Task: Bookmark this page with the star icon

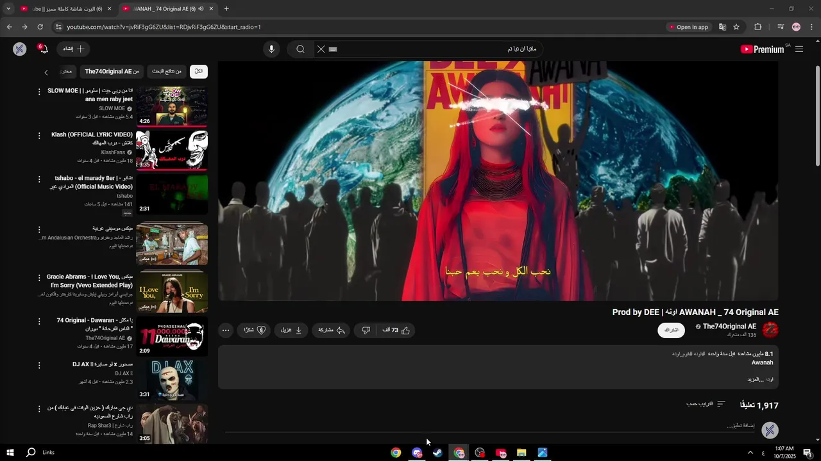Action: pos(736,27)
